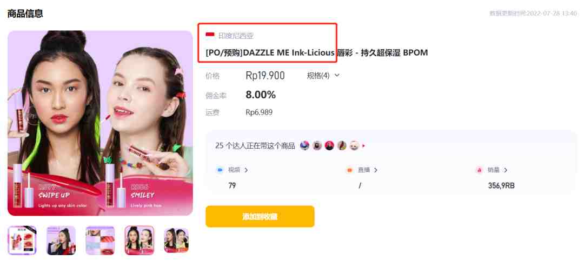Open the second influencer avatar
584x267 pixels.
pyautogui.click(x=317, y=145)
